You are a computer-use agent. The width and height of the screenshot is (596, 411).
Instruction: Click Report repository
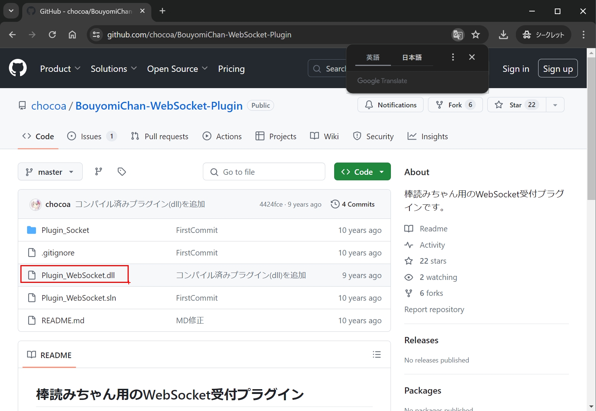pyautogui.click(x=434, y=310)
